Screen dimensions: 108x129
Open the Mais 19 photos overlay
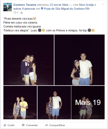(x=88, y=103)
